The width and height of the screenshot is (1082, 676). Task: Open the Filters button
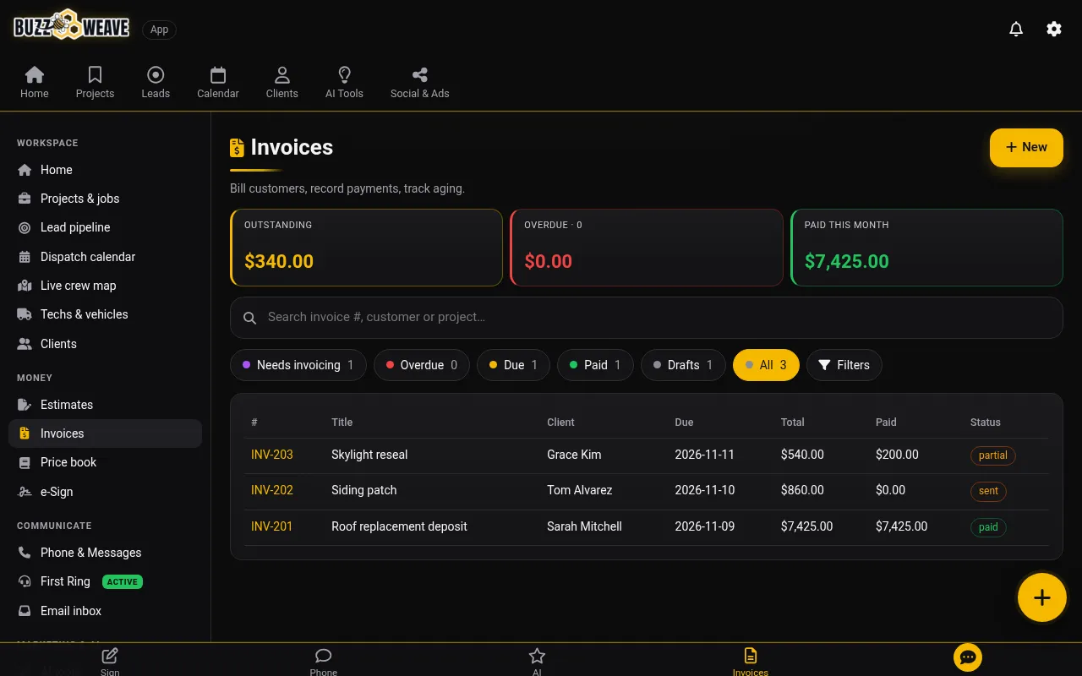click(844, 365)
